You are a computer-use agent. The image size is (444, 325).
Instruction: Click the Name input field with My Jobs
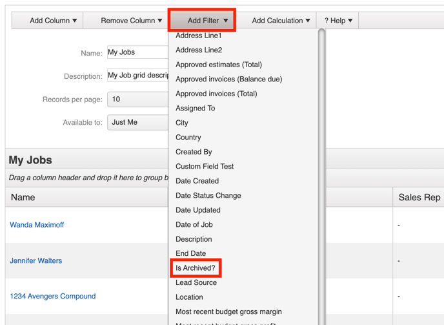pos(138,52)
